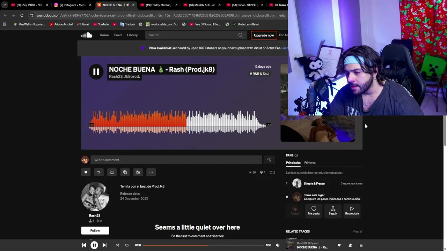Switch to the JSG, V4RO tab
447x251 pixels.
pos(30,5)
